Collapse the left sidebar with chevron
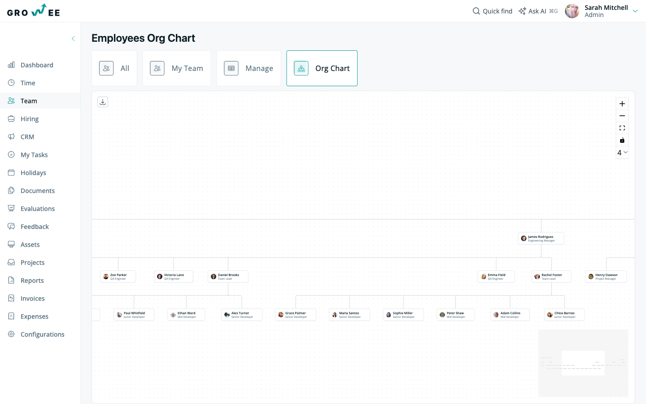Viewport: 646px width, 404px height. [73, 39]
